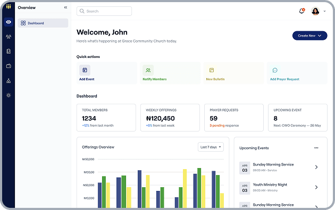Click the user profile avatar

[315, 11]
